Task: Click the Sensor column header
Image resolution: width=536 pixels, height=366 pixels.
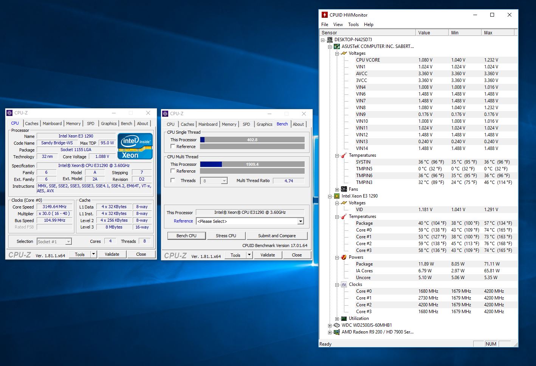Action: [x=367, y=33]
